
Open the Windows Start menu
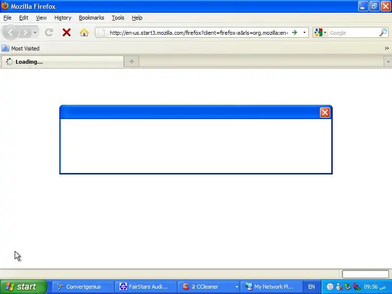(23, 287)
